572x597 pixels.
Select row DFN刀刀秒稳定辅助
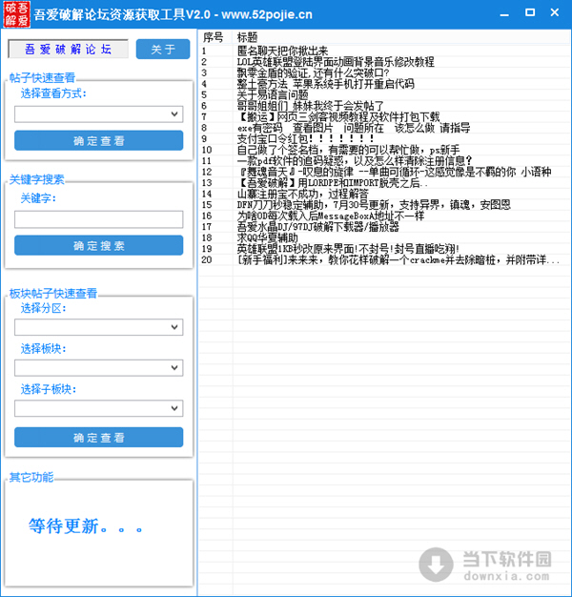point(384,205)
